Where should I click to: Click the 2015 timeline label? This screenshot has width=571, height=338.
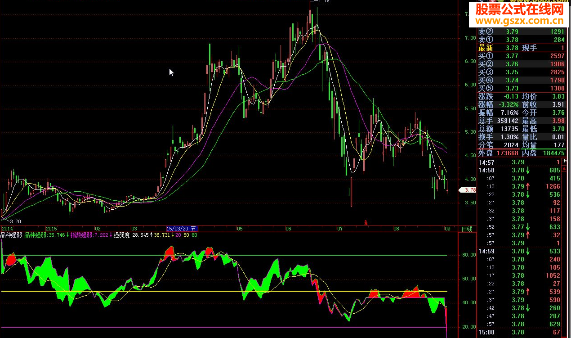pyautogui.click(x=52, y=229)
